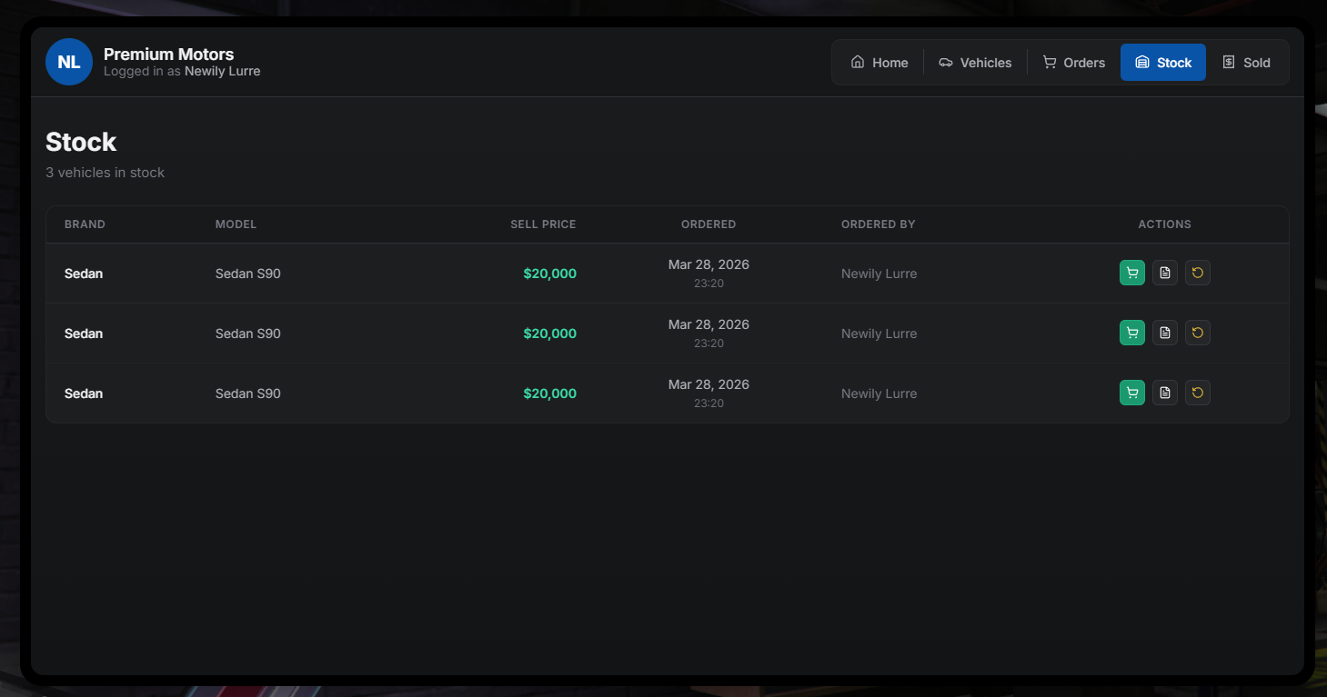Click the yellow return icon in third row
This screenshot has height=697, width=1327.
click(1197, 393)
